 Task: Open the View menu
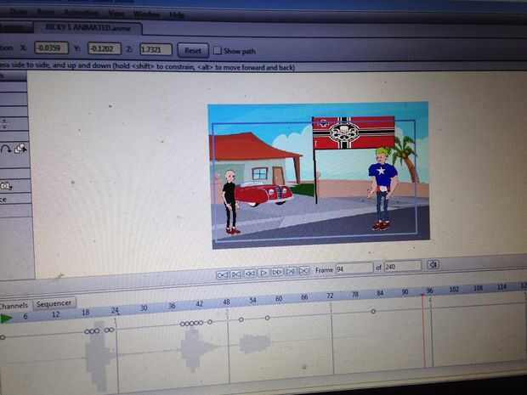[x=116, y=14]
